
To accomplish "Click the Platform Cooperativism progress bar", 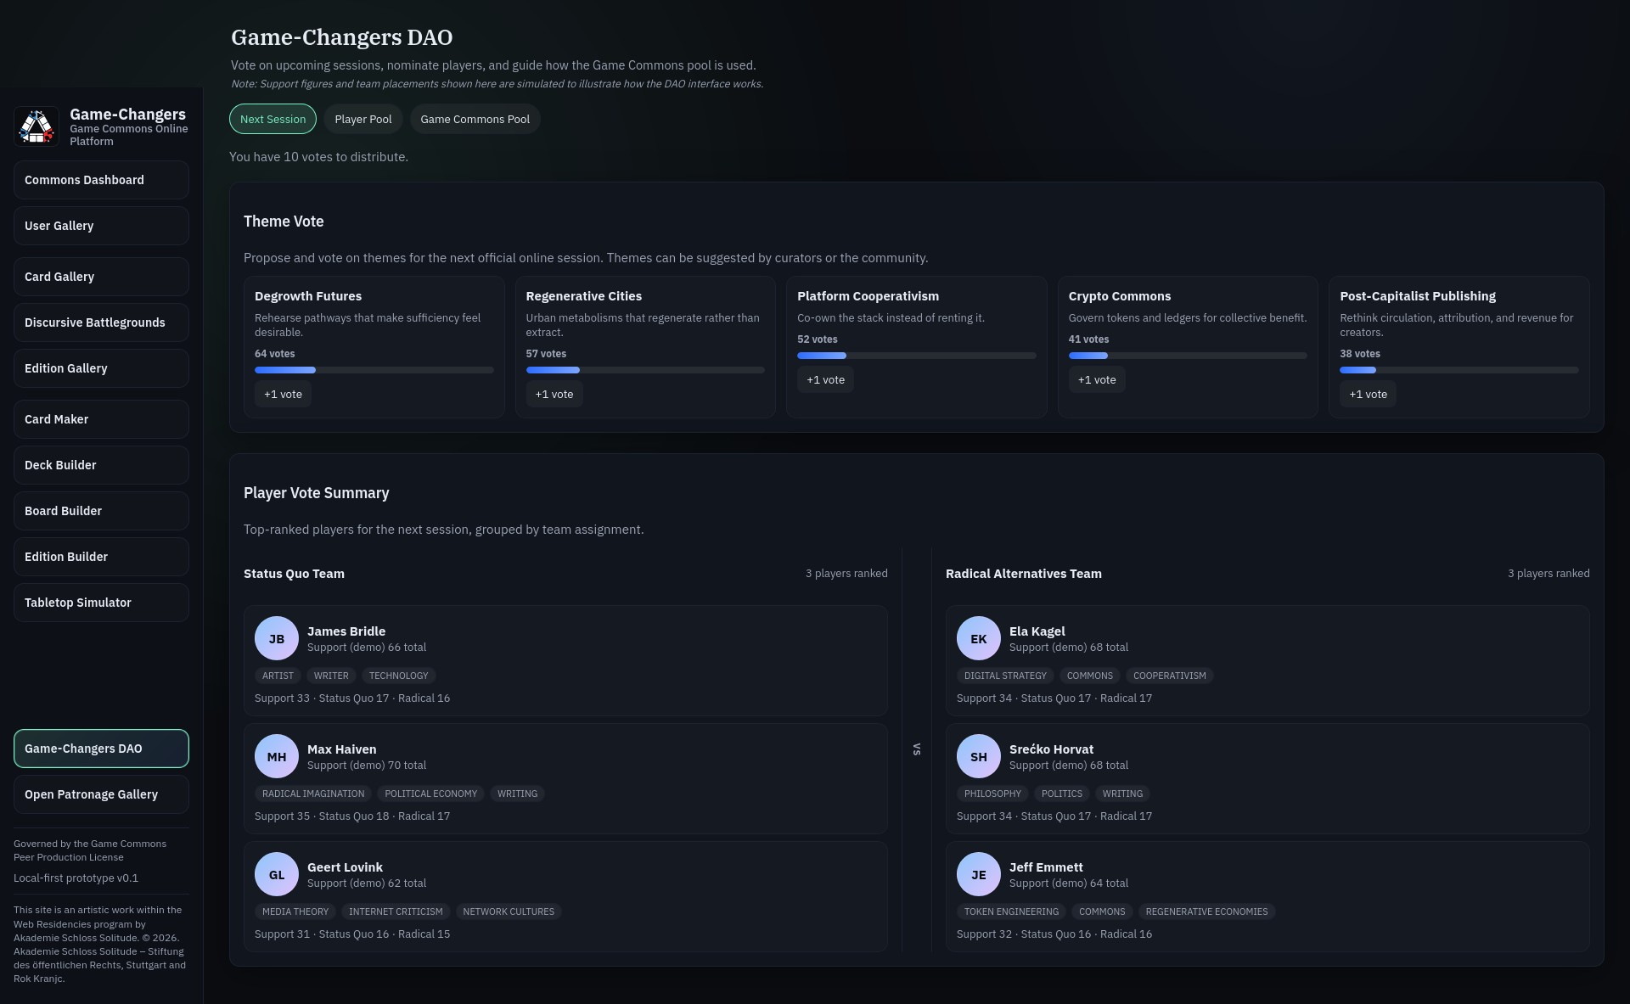I will tap(917, 356).
